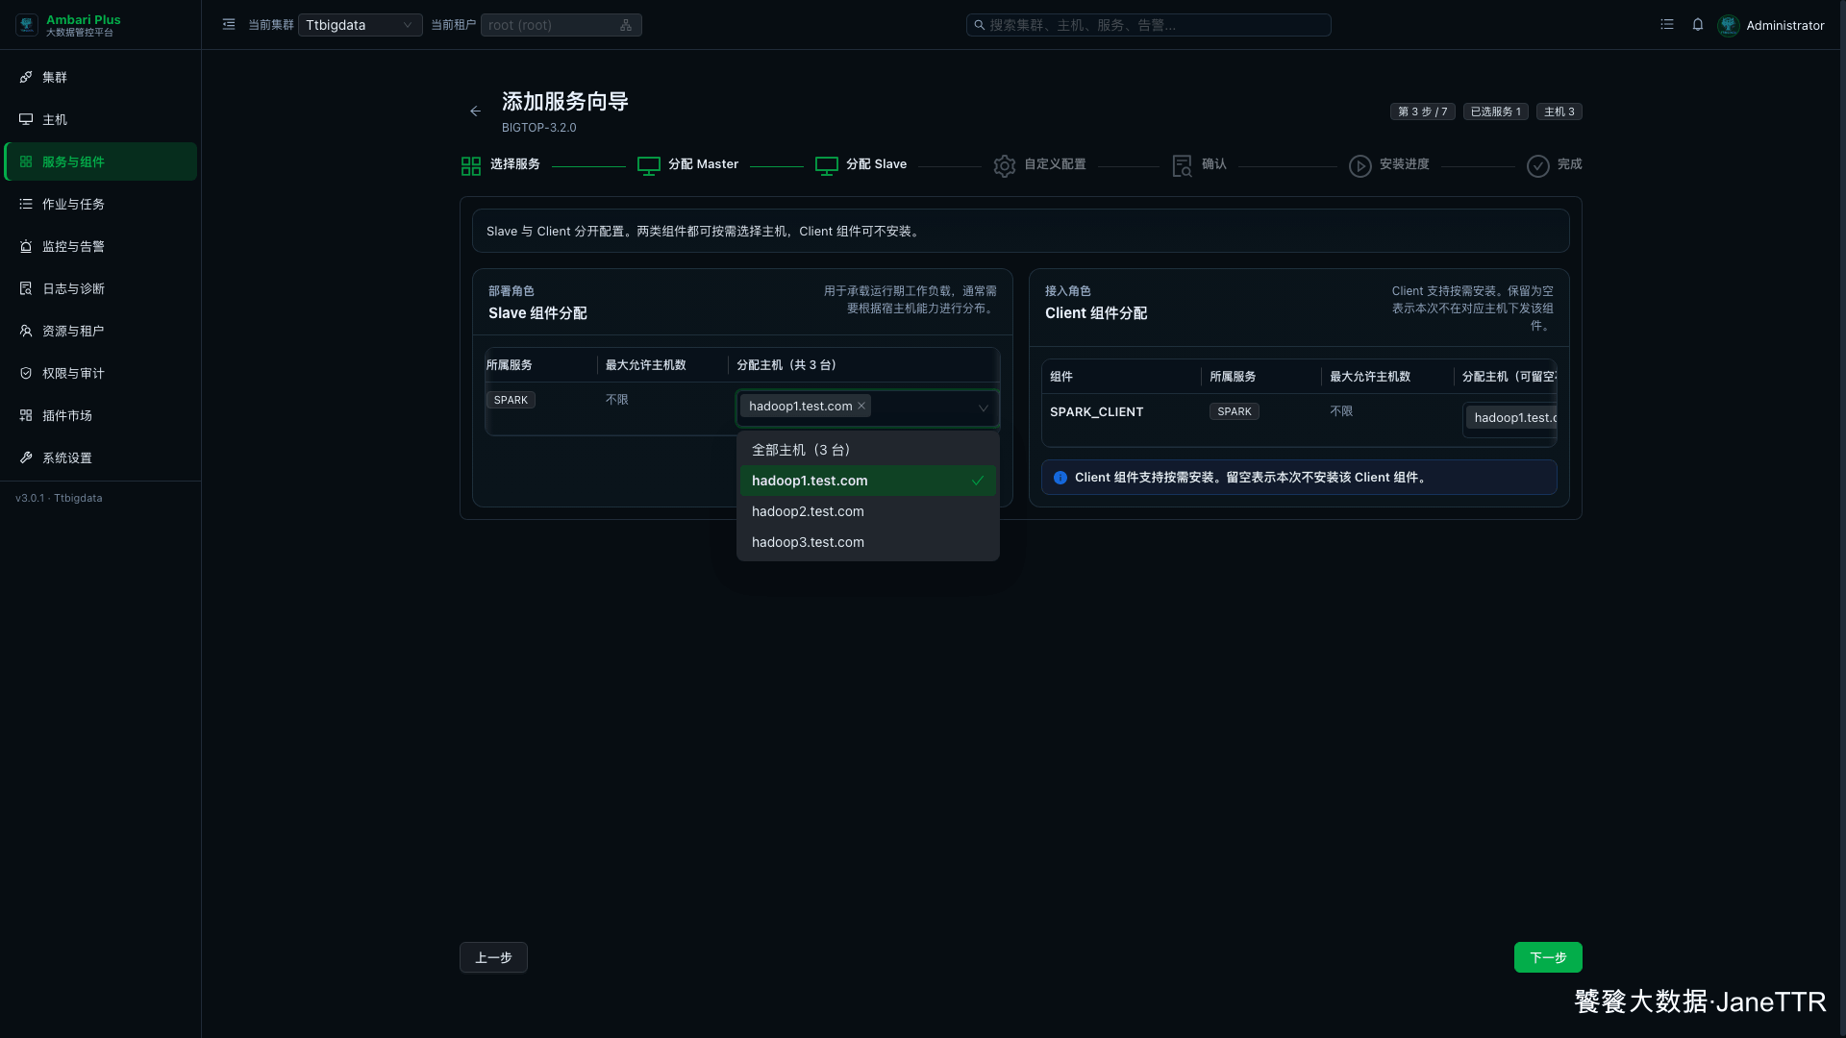Click the 资源与租户 users icon
This screenshot has height=1038, width=1846.
pyautogui.click(x=26, y=331)
